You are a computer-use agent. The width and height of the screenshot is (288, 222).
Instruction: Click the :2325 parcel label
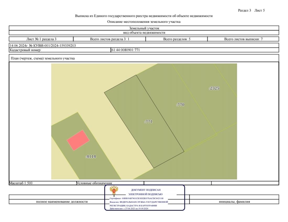214,88
